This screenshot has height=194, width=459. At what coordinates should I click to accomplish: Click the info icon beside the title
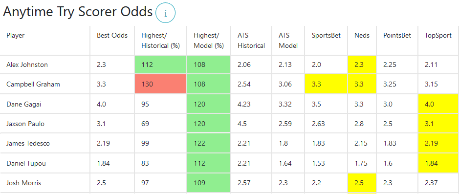click(165, 13)
